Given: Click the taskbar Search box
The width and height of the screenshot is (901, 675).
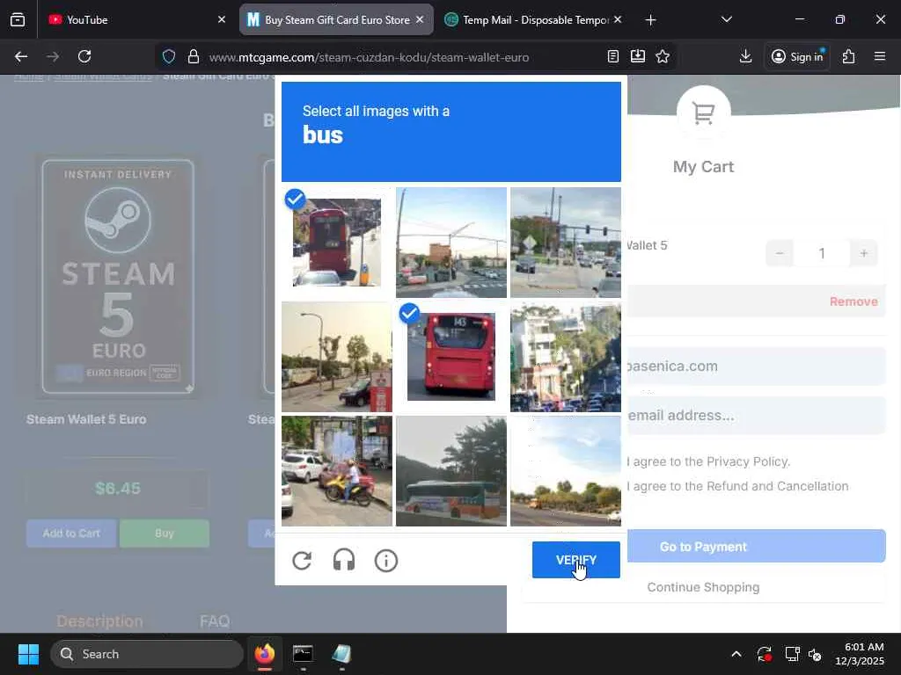Looking at the screenshot, I should click(x=147, y=654).
